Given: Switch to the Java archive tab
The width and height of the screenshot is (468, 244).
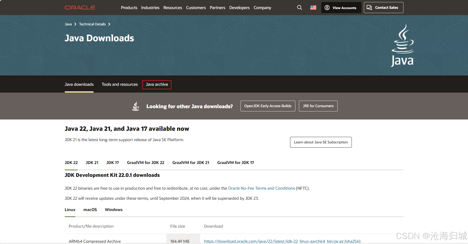Looking at the screenshot, I should 157,85.
